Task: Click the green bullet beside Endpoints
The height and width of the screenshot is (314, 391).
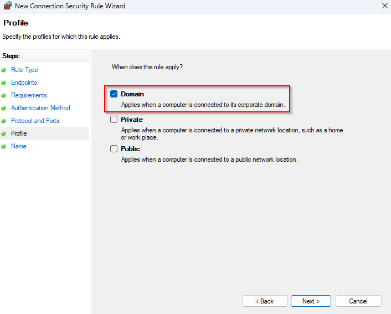Action: [x=4, y=83]
